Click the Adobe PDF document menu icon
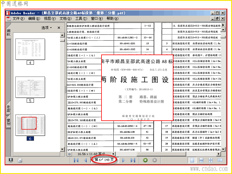 pyautogui.click(x=9, y=19)
